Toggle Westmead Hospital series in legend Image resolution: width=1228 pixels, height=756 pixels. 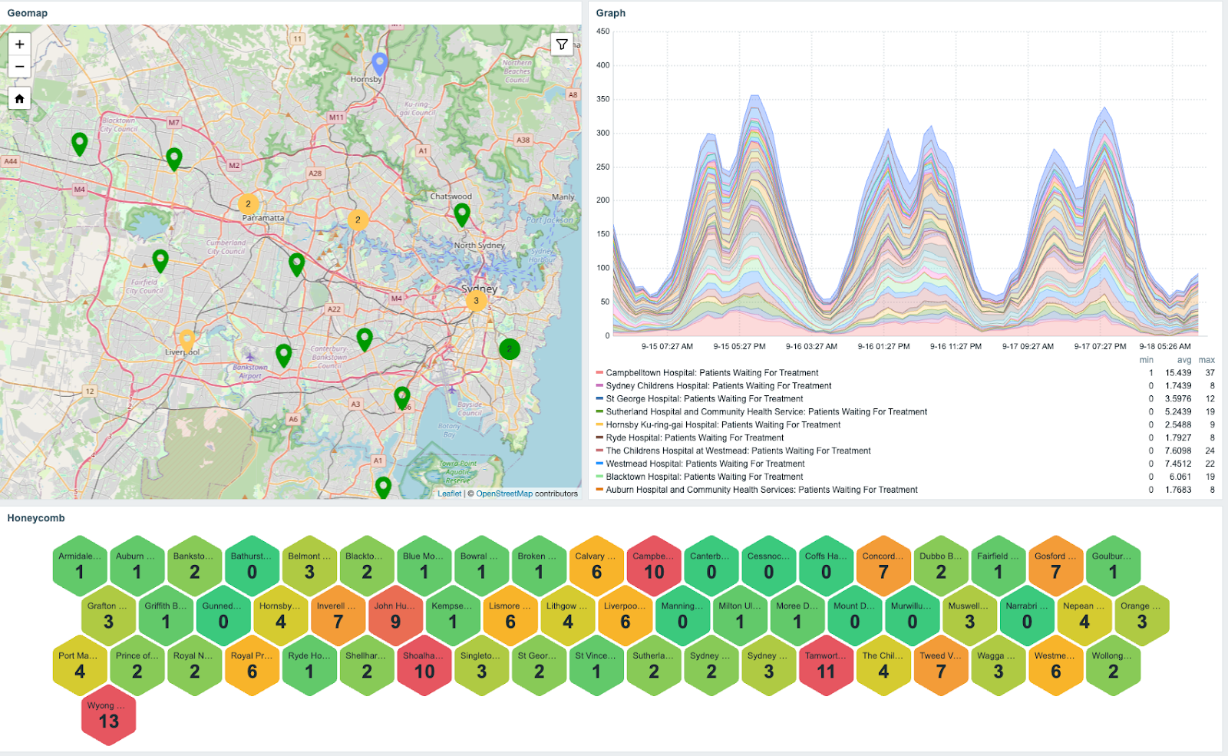click(705, 464)
